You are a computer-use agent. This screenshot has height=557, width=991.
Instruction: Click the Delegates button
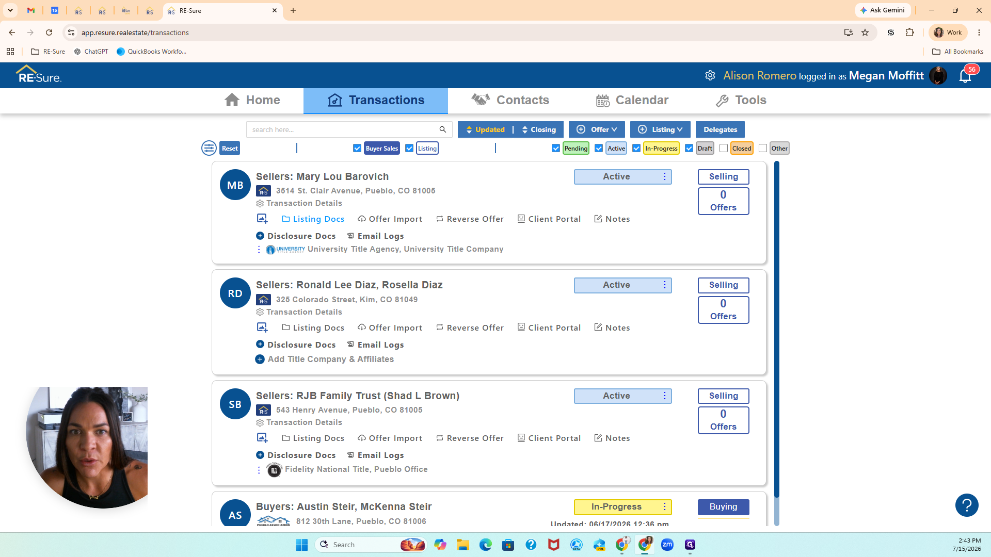pyautogui.click(x=720, y=129)
